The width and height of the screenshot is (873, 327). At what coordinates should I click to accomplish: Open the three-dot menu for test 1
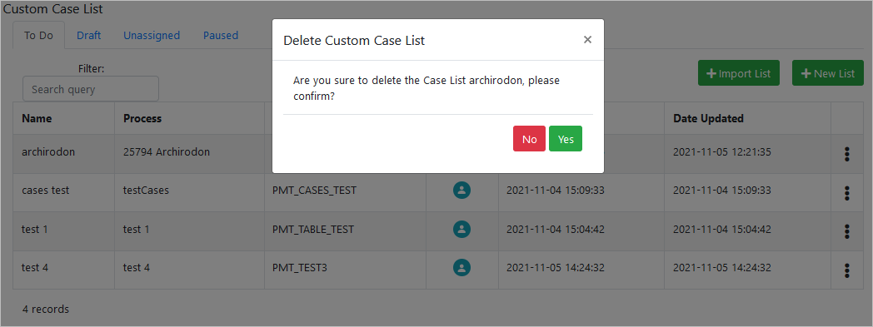[x=847, y=231]
